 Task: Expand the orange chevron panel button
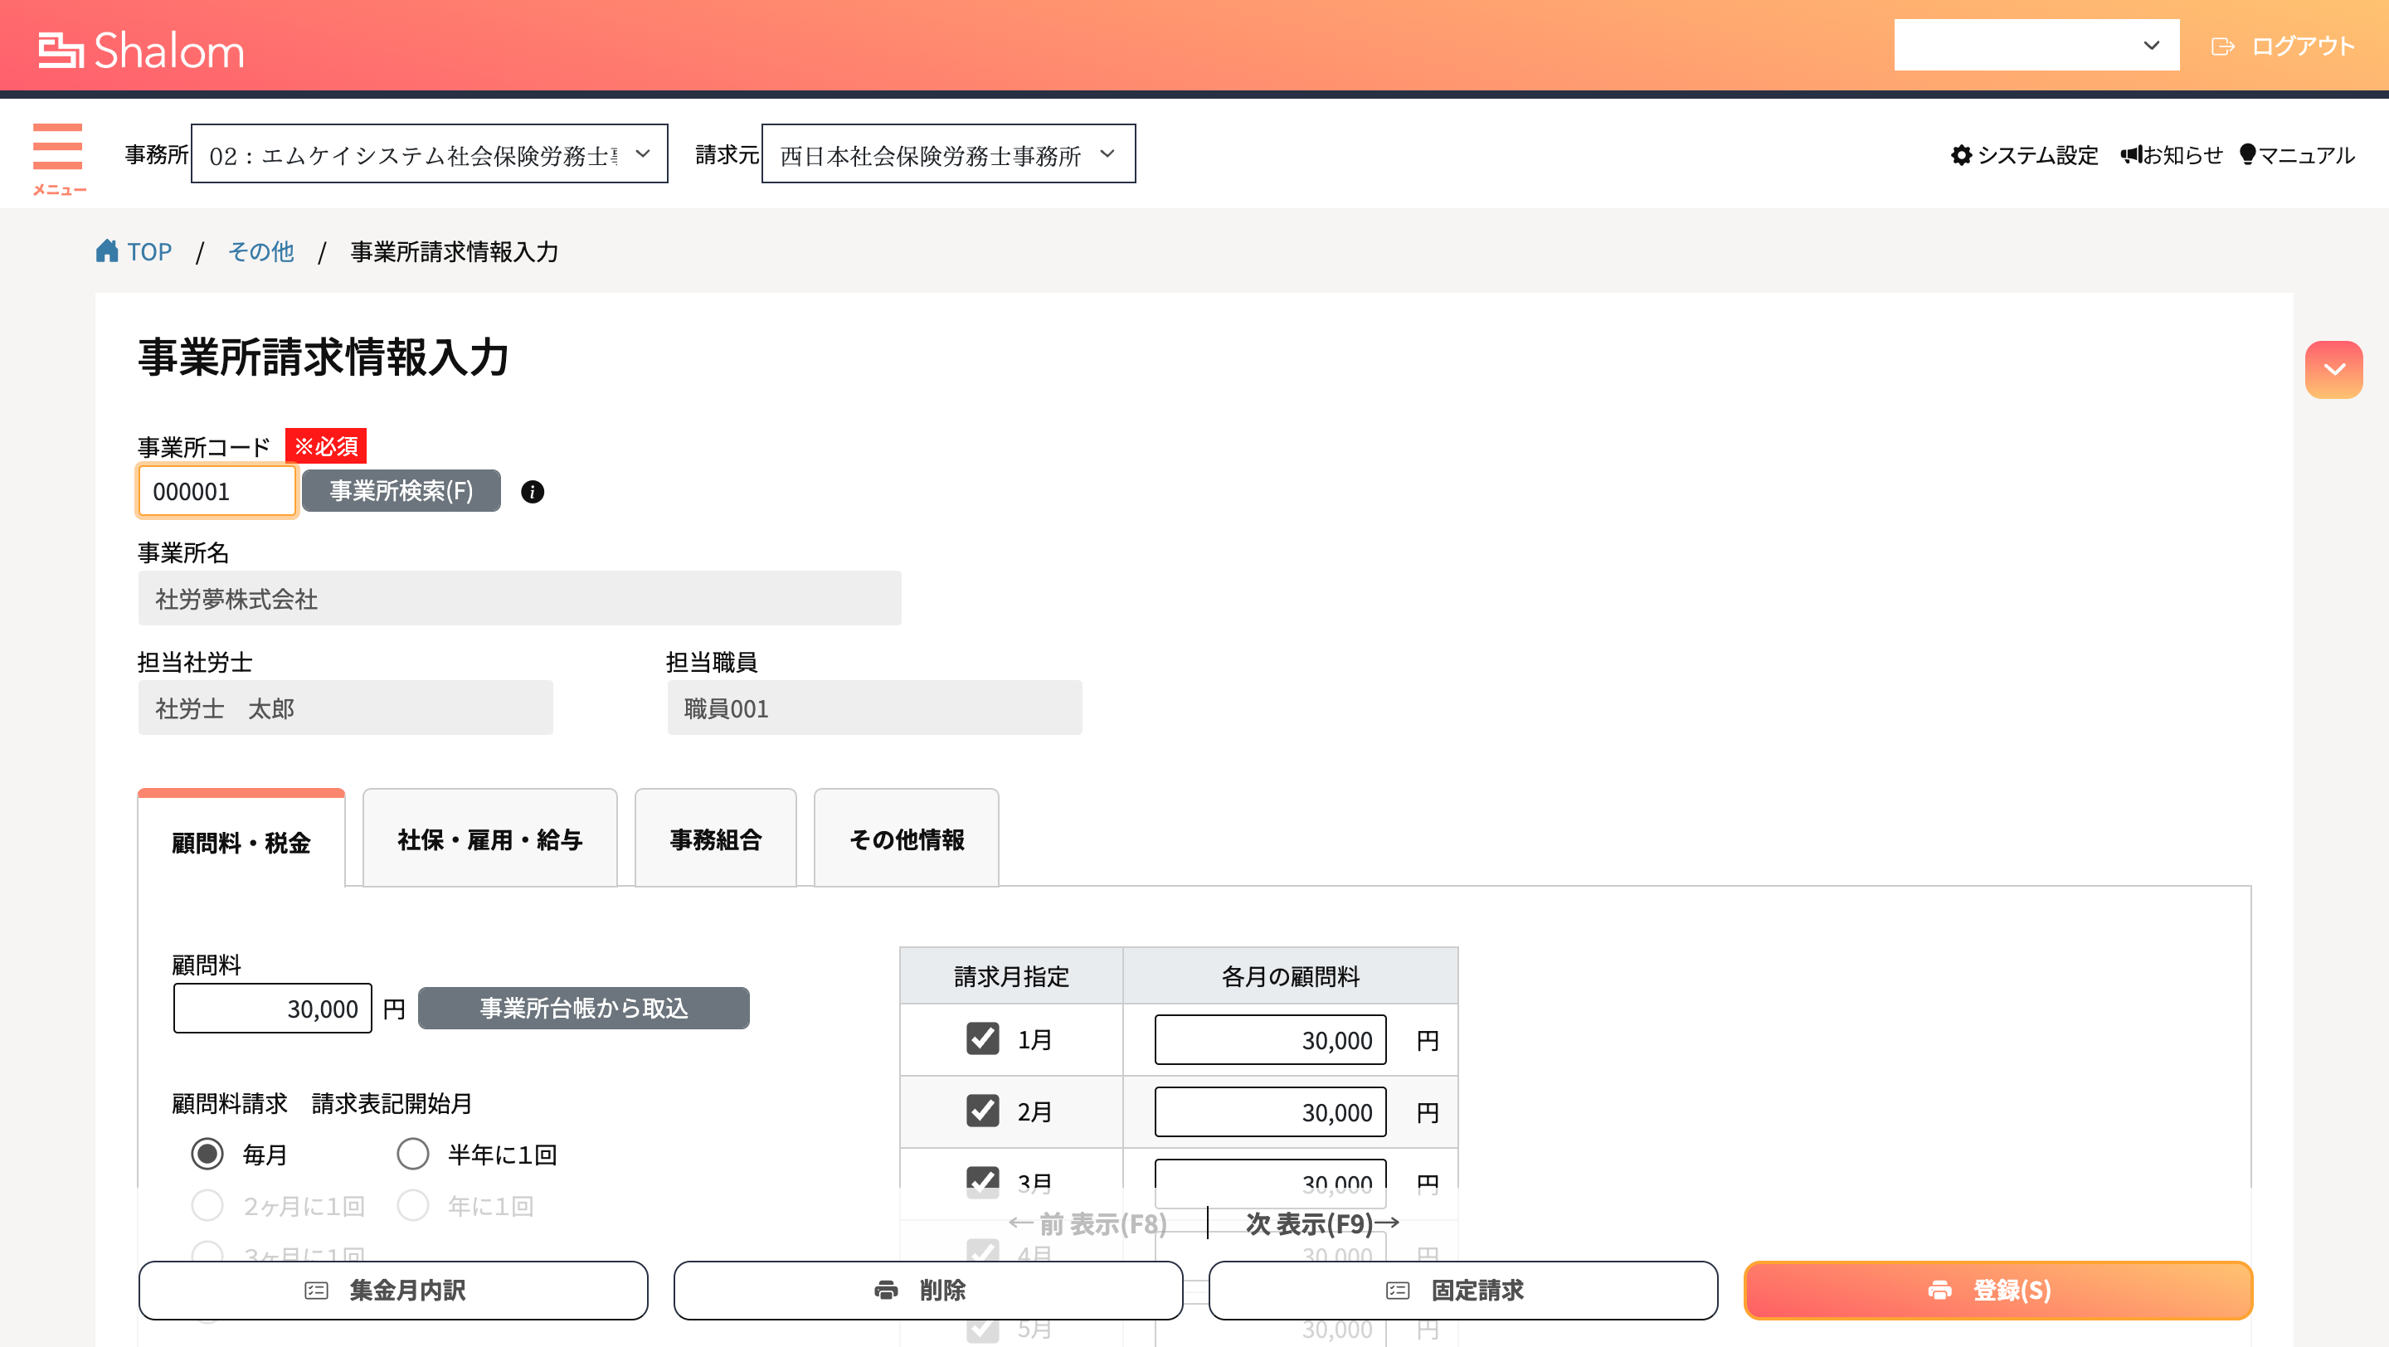2333,369
